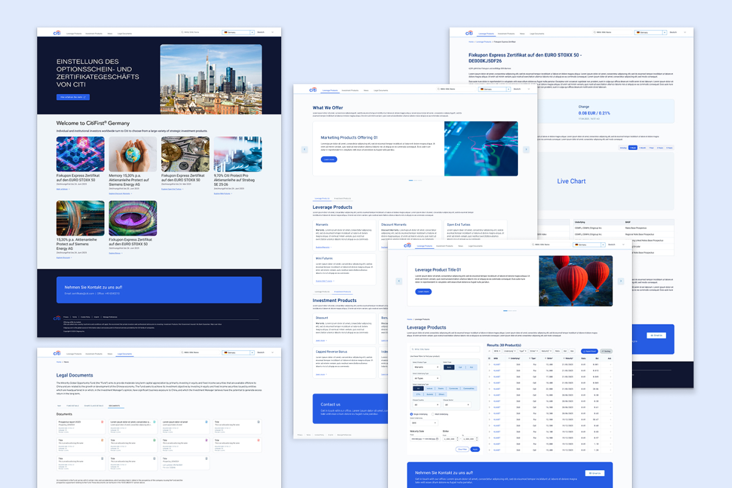The image size is (732, 488).
Task: Click the Sorting button above the results table
Action: 606,351
